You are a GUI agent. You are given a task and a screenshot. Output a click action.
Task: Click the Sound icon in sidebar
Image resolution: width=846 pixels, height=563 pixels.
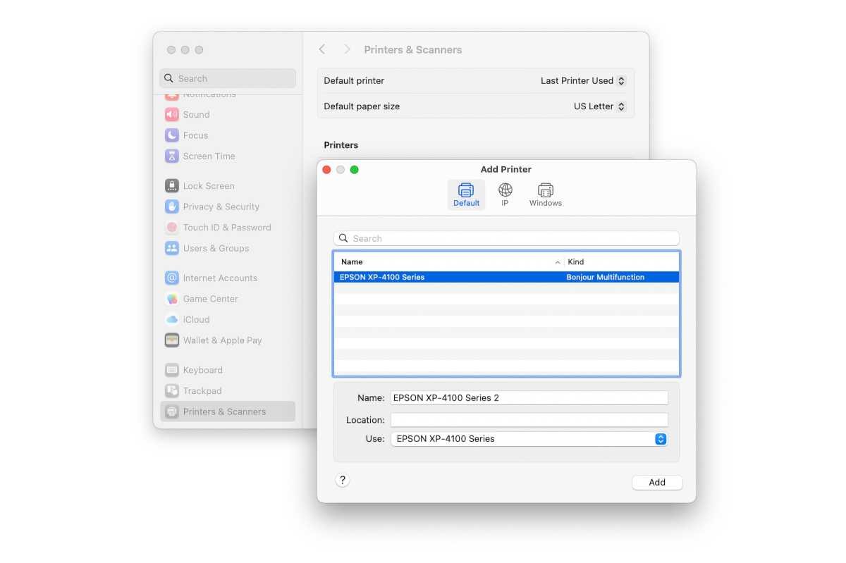(x=172, y=114)
